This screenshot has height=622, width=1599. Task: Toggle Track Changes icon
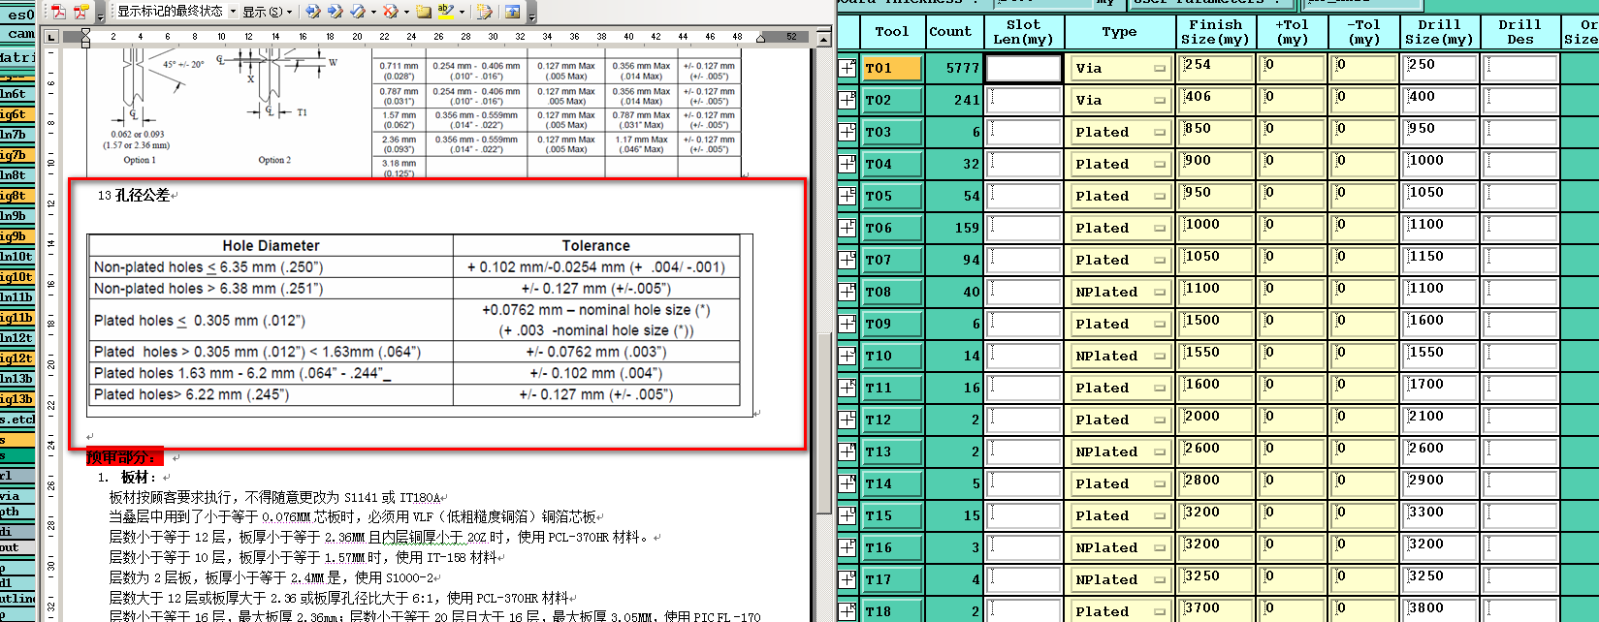pos(484,12)
